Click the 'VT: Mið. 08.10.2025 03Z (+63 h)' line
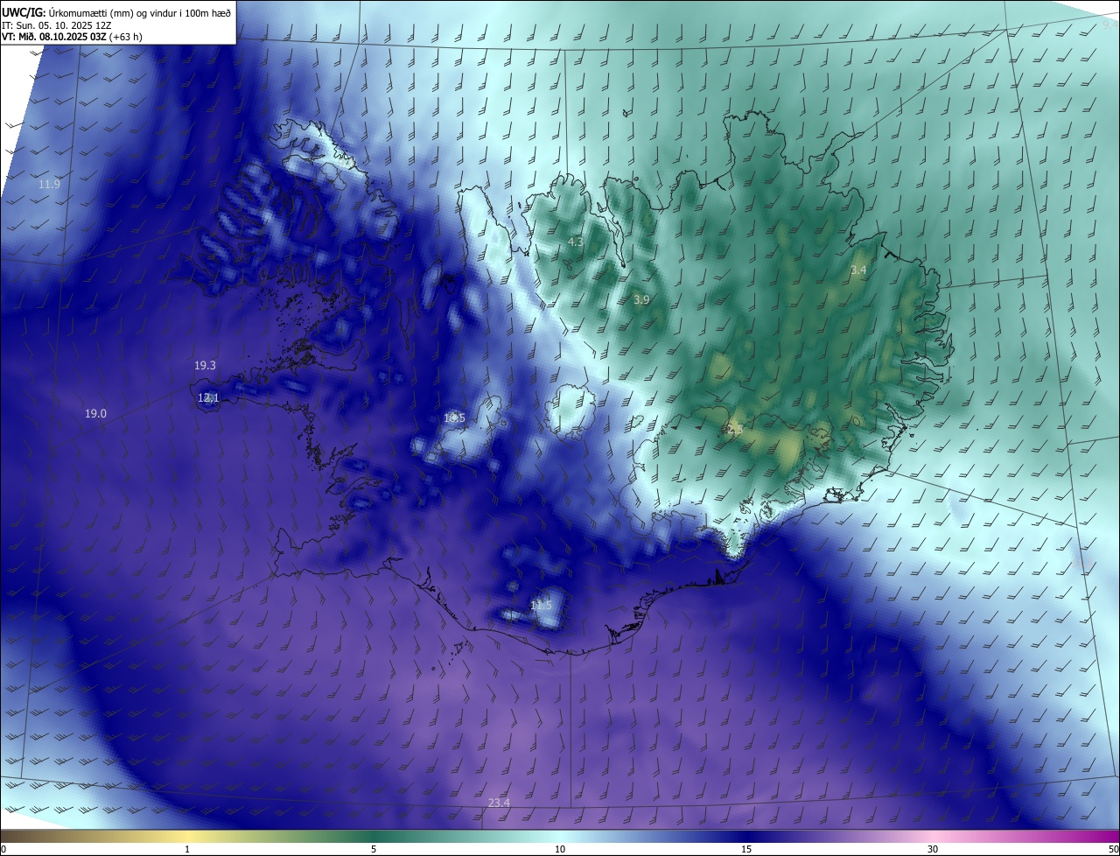This screenshot has height=856, width=1120. (x=73, y=37)
